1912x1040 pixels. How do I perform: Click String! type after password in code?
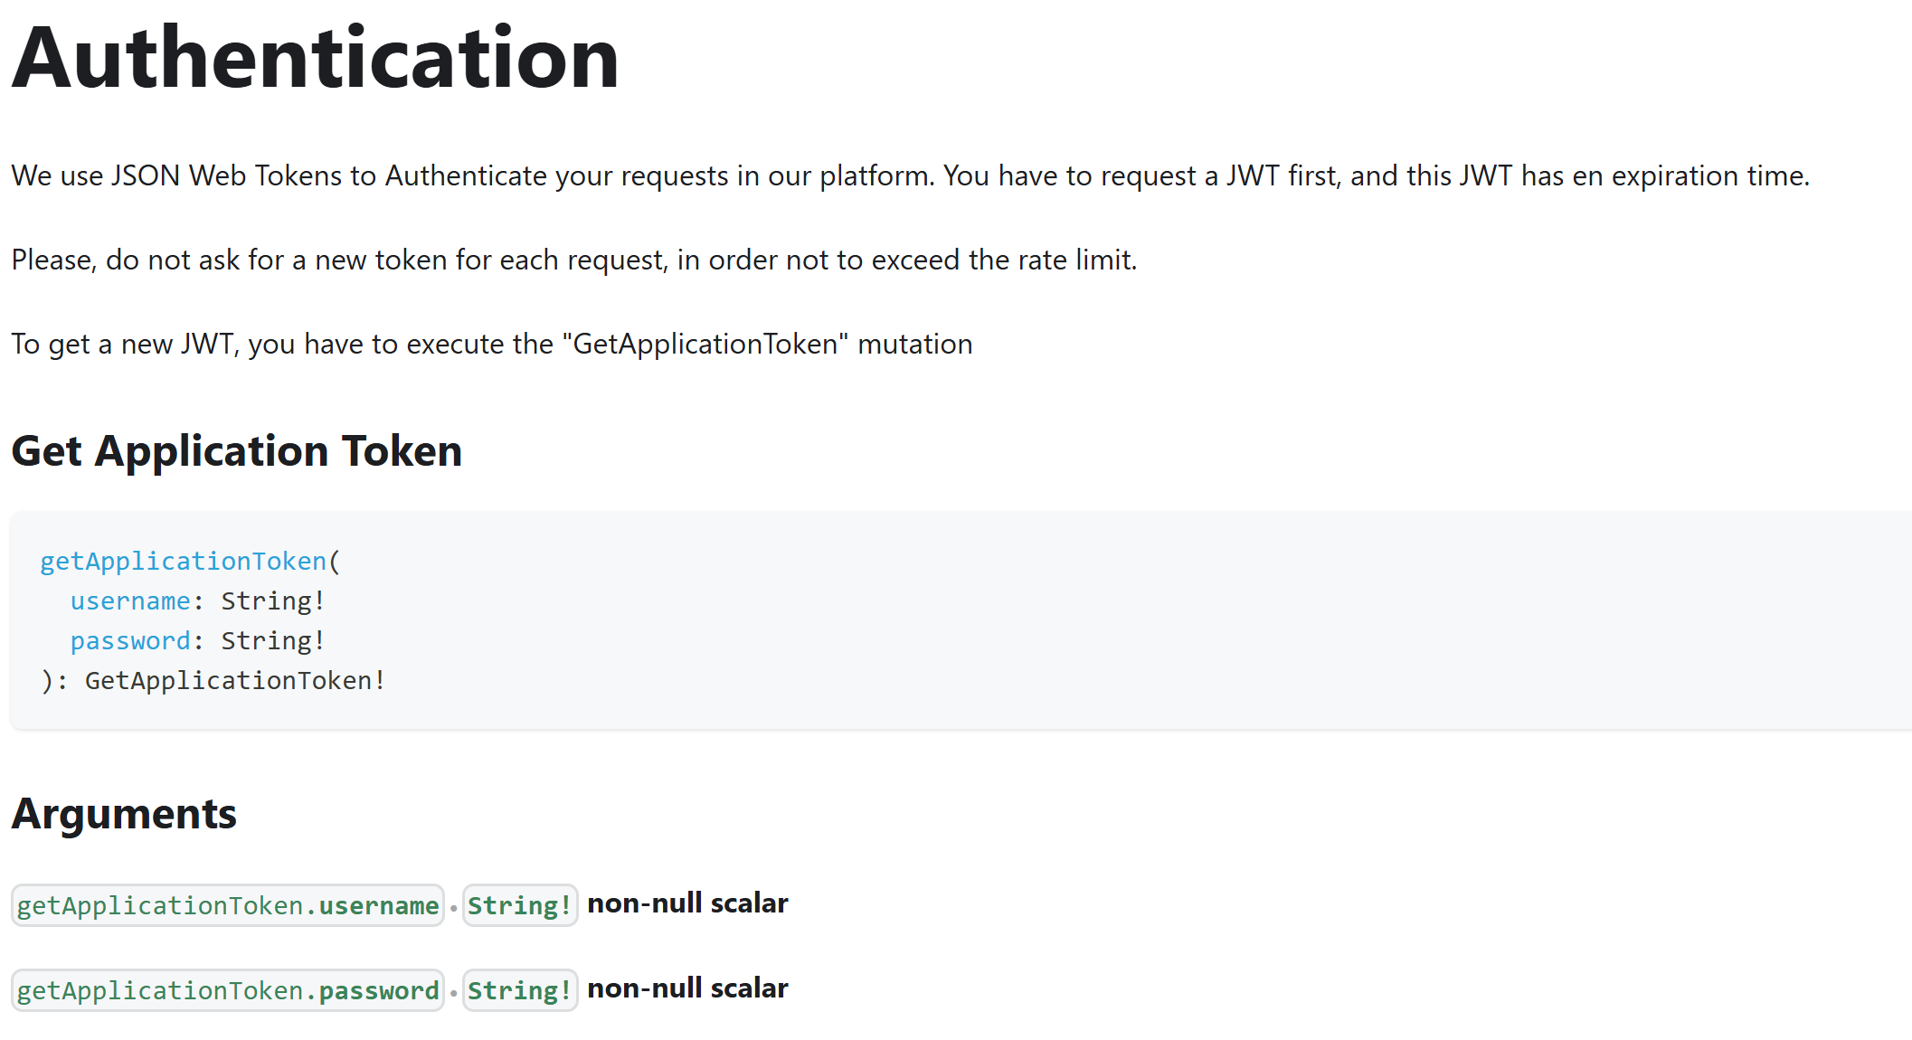[273, 641]
